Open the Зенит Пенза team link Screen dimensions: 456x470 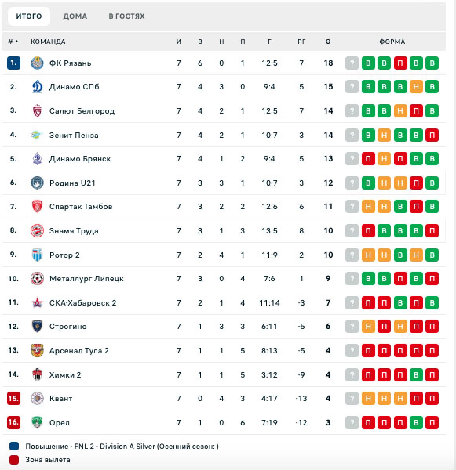click(74, 135)
